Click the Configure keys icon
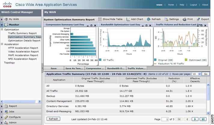 (x=6, y=117)
